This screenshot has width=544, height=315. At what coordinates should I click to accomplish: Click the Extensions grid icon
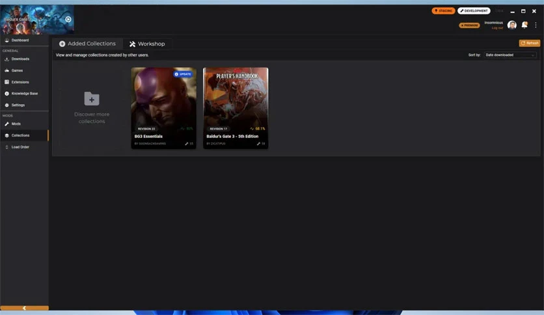(7, 82)
